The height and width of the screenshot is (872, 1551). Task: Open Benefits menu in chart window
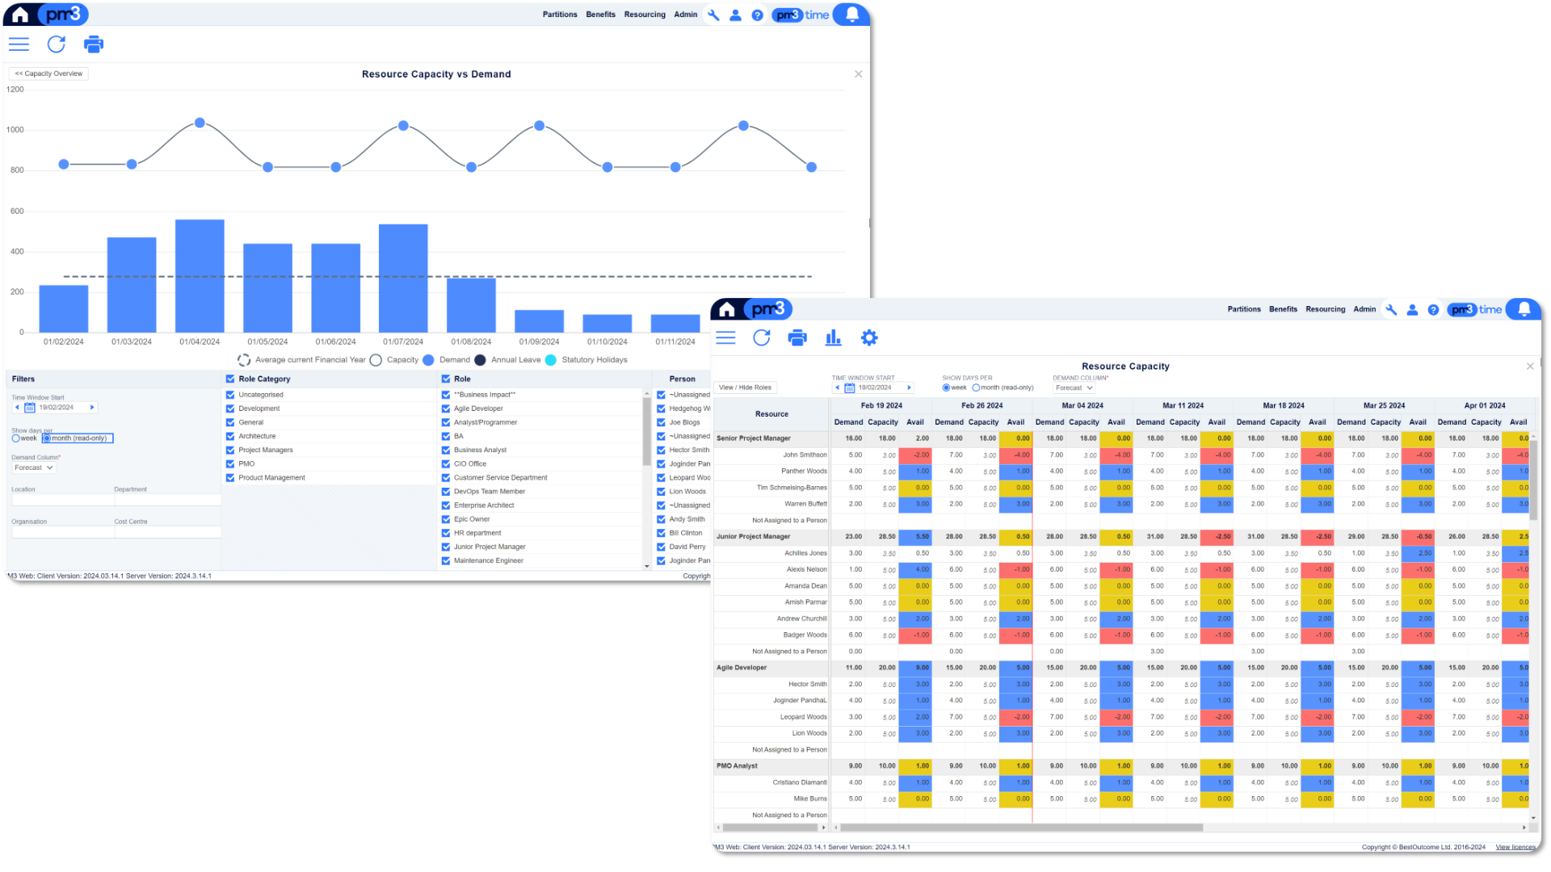pos(600,15)
